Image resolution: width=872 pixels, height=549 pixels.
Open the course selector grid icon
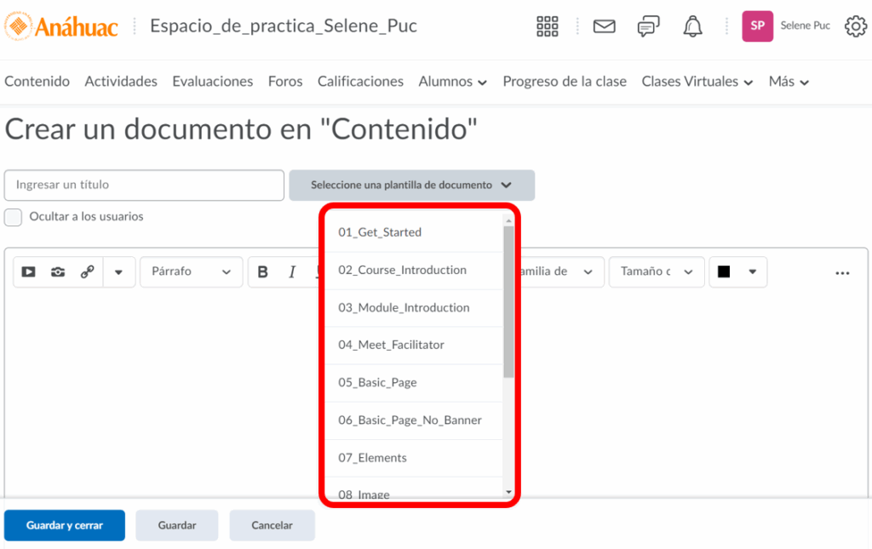(547, 26)
